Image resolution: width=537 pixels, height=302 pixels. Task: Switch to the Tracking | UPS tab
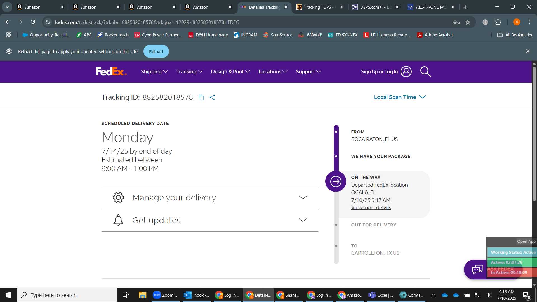320,7
